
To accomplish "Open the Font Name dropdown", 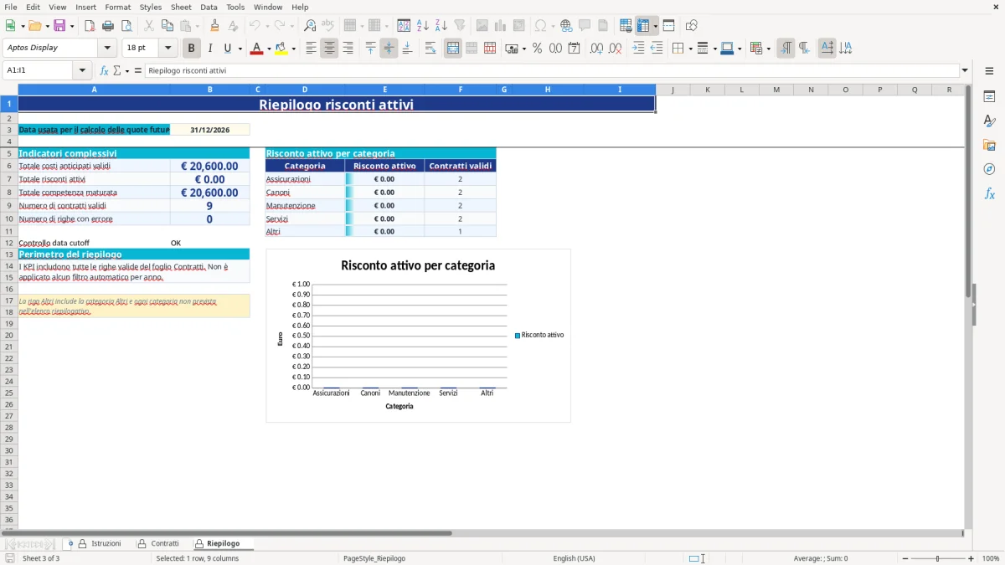I will (106, 48).
